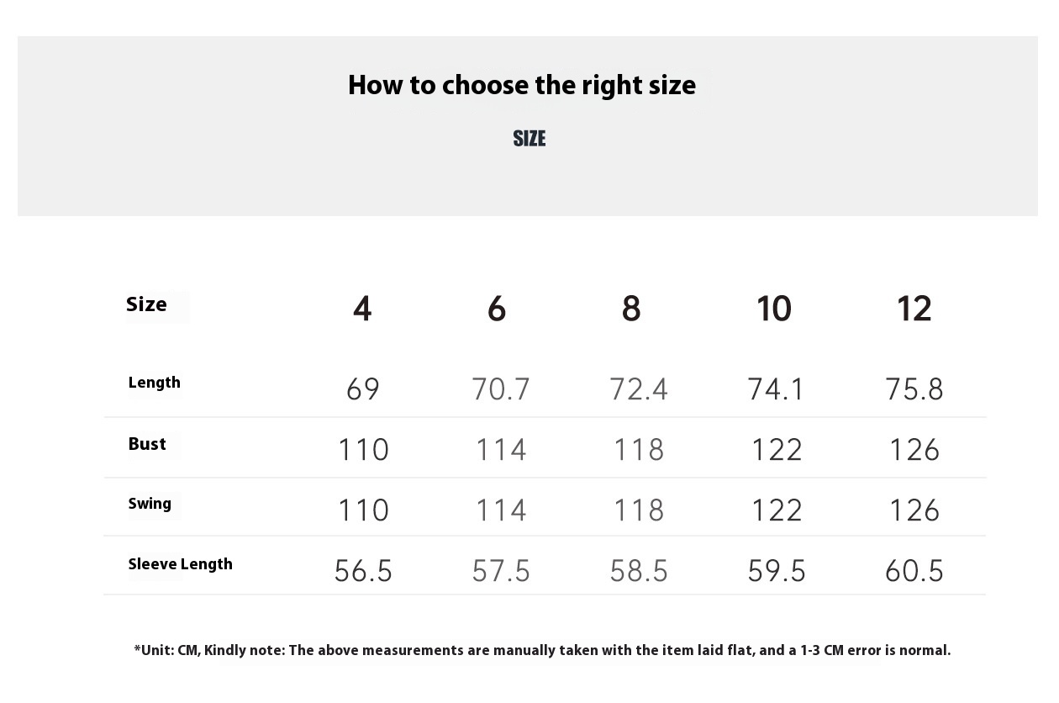
Task: Click the 56.5 sleeve length value
Action: (x=363, y=572)
